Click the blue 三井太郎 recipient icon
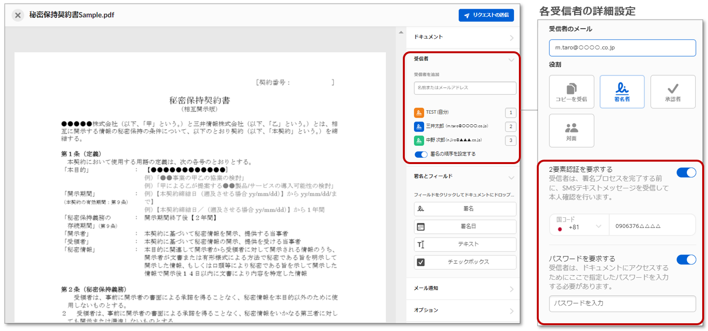 tap(419, 127)
